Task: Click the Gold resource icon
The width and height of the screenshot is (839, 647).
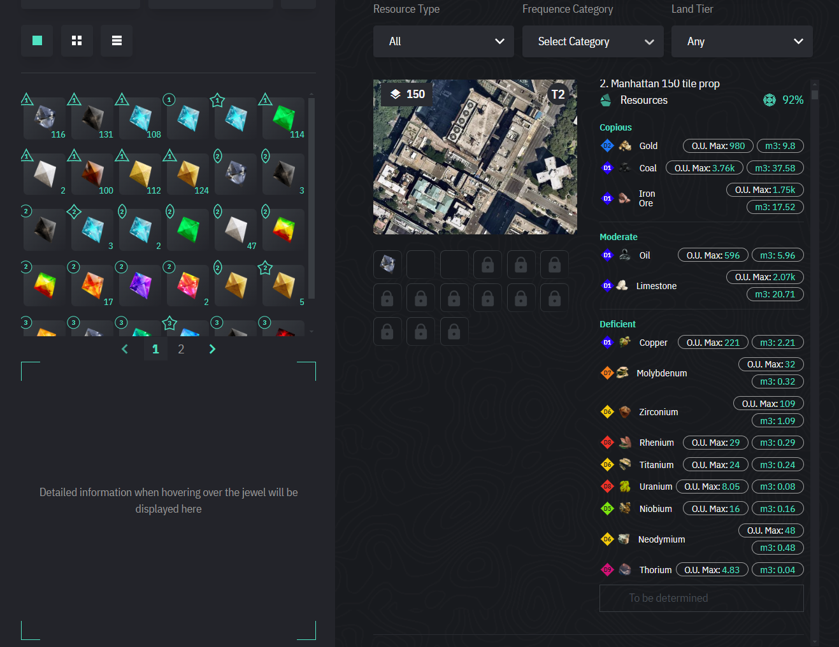Action: (625, 146)
